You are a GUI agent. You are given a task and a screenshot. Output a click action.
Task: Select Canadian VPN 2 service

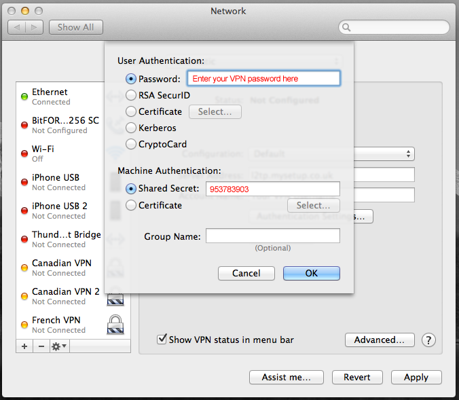pos(73,296)
